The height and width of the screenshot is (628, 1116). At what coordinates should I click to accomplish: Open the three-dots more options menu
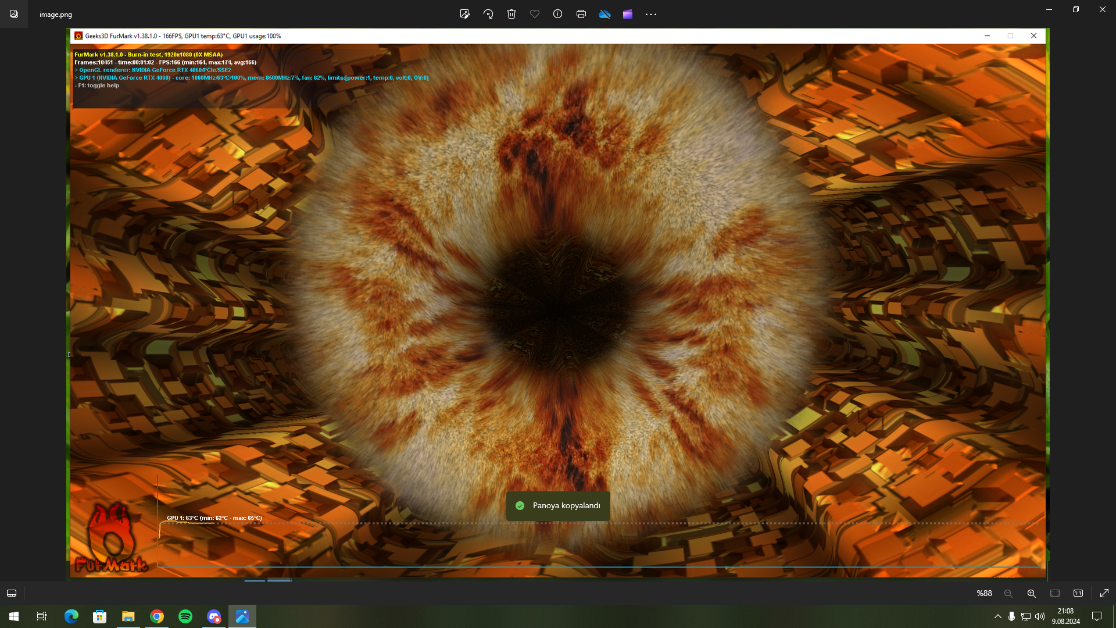(x=651, y=14)
